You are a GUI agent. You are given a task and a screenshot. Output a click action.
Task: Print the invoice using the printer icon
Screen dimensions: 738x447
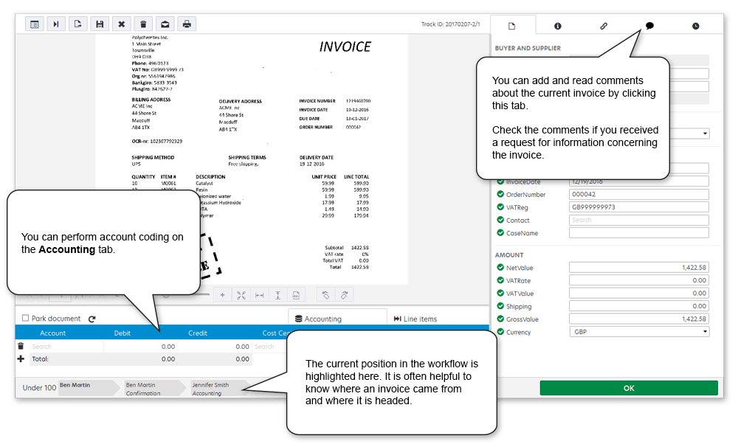[187, 24]
